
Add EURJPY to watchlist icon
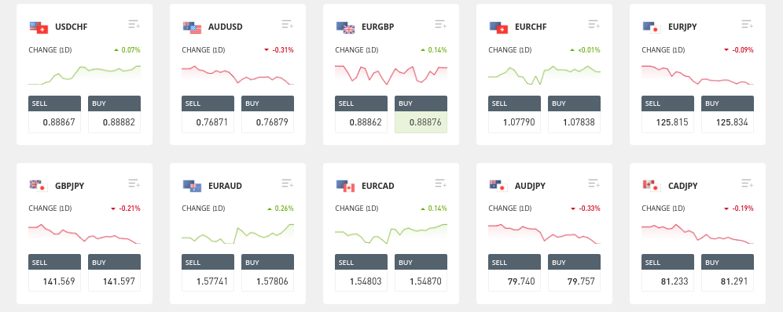(x=748, y=24)
